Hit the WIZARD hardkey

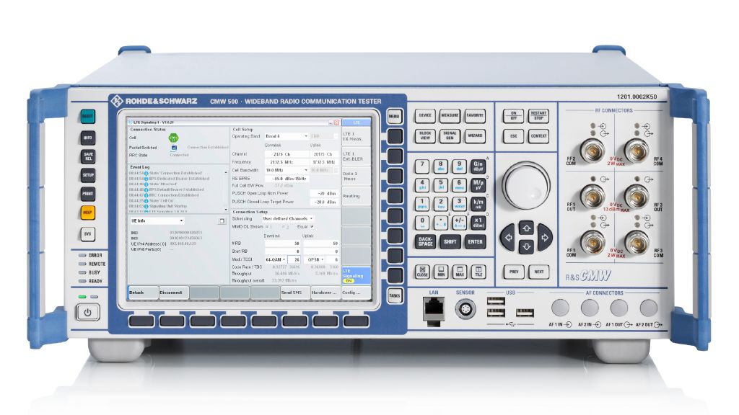475,136
